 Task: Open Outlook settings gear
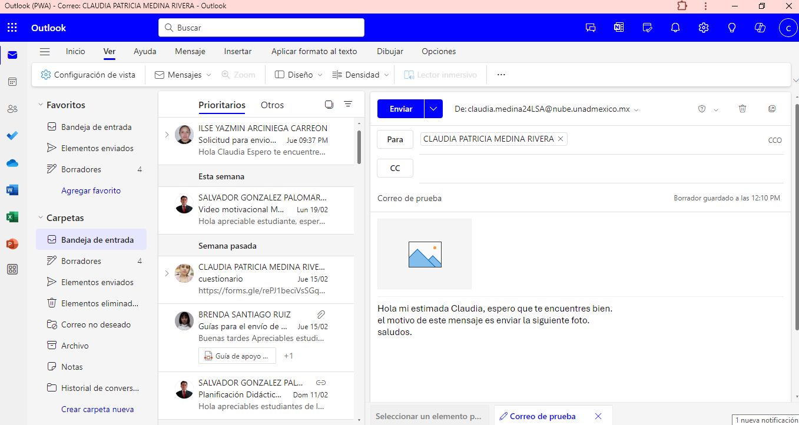pyautogui.click(x=703, y=27)
